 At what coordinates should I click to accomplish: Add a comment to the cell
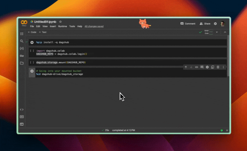(202, 67)
